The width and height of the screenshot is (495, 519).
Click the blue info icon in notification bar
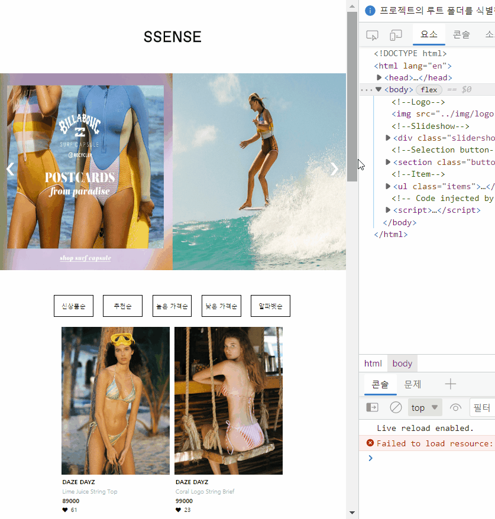pyautogui.click(x=370, y=11)
